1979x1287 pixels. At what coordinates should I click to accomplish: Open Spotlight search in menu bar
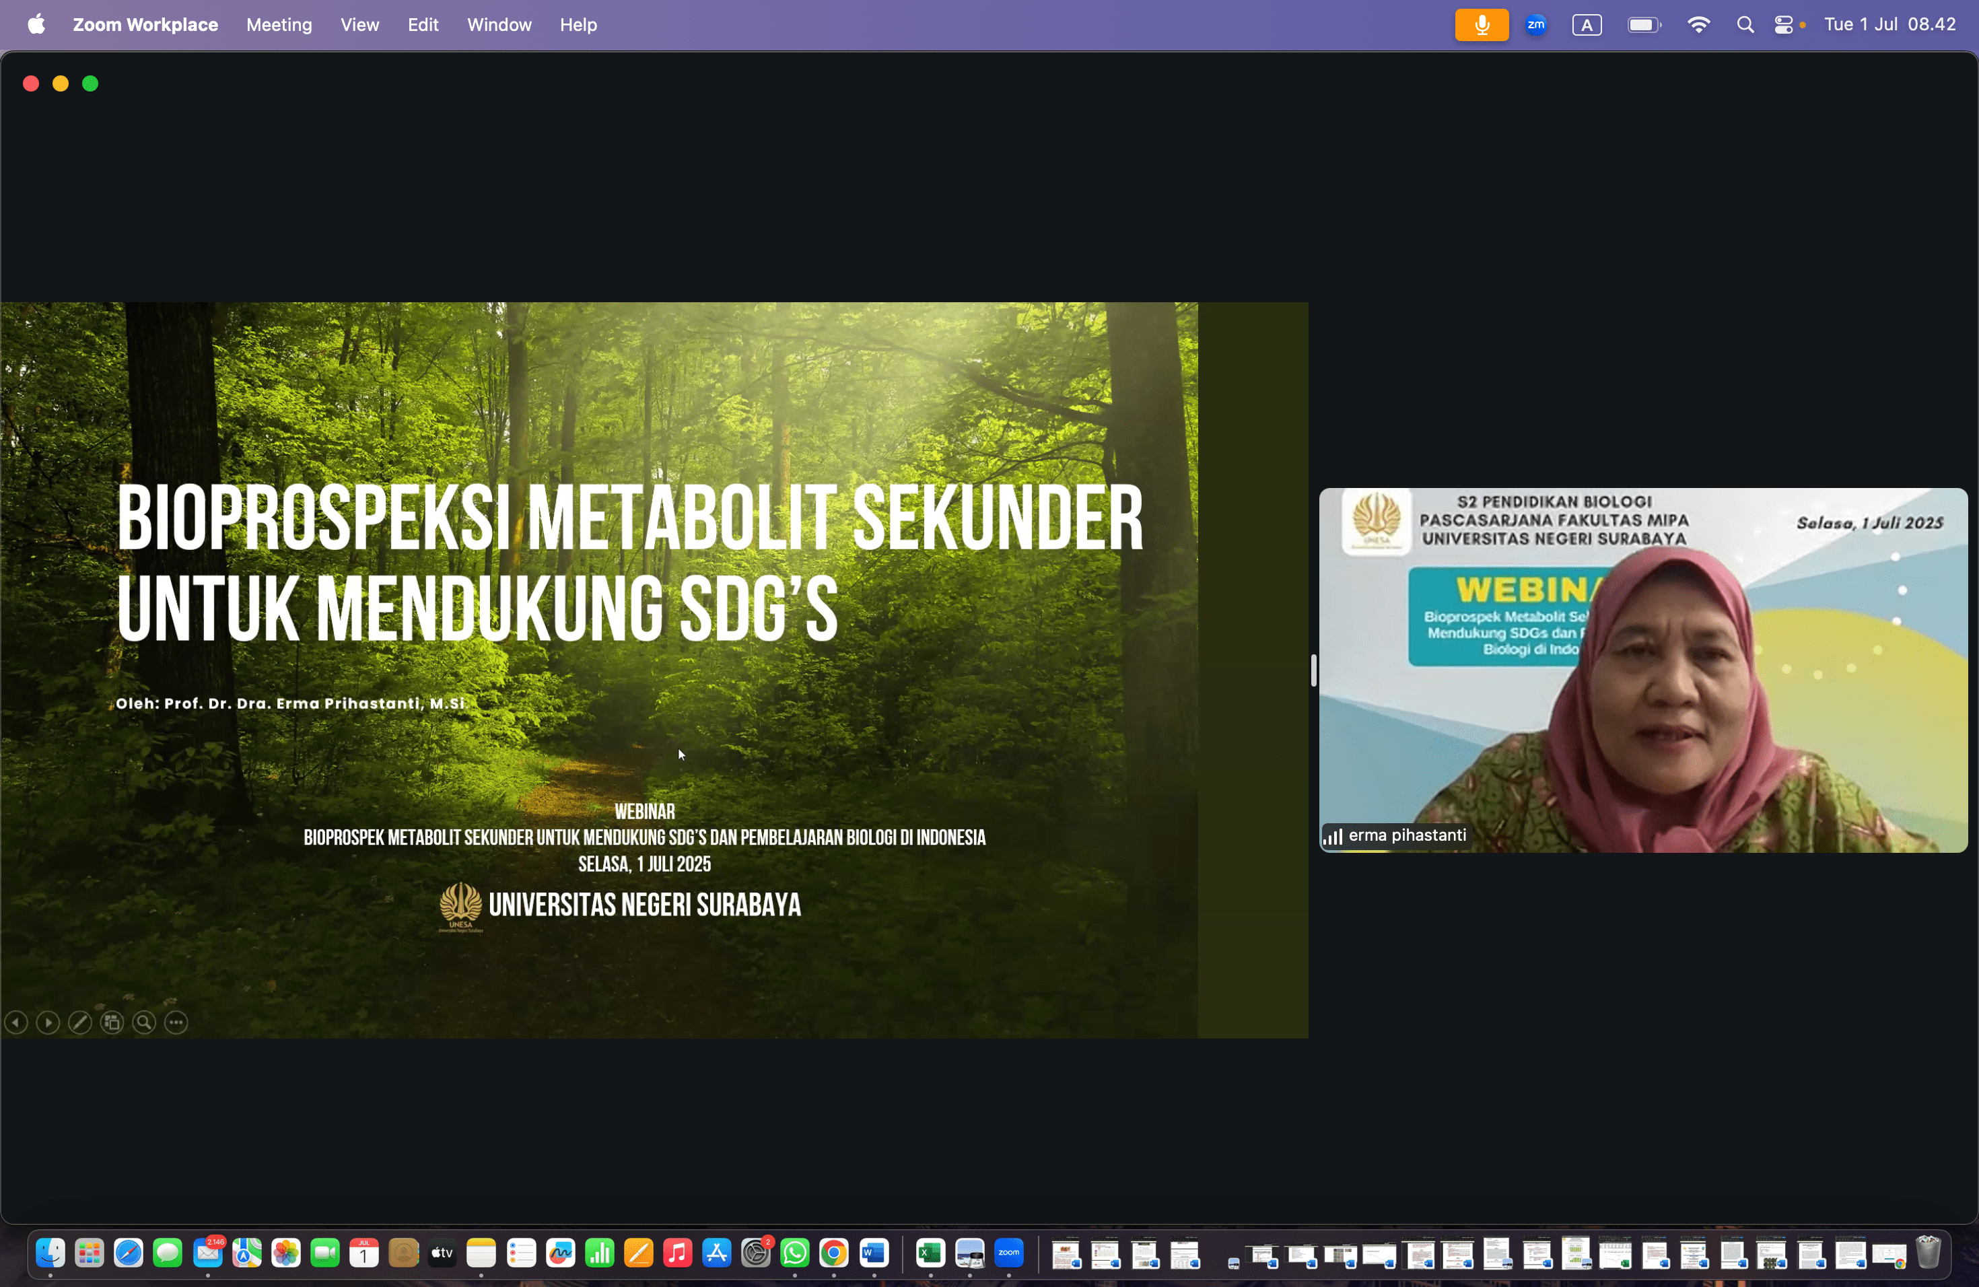tap(1745, 25)
